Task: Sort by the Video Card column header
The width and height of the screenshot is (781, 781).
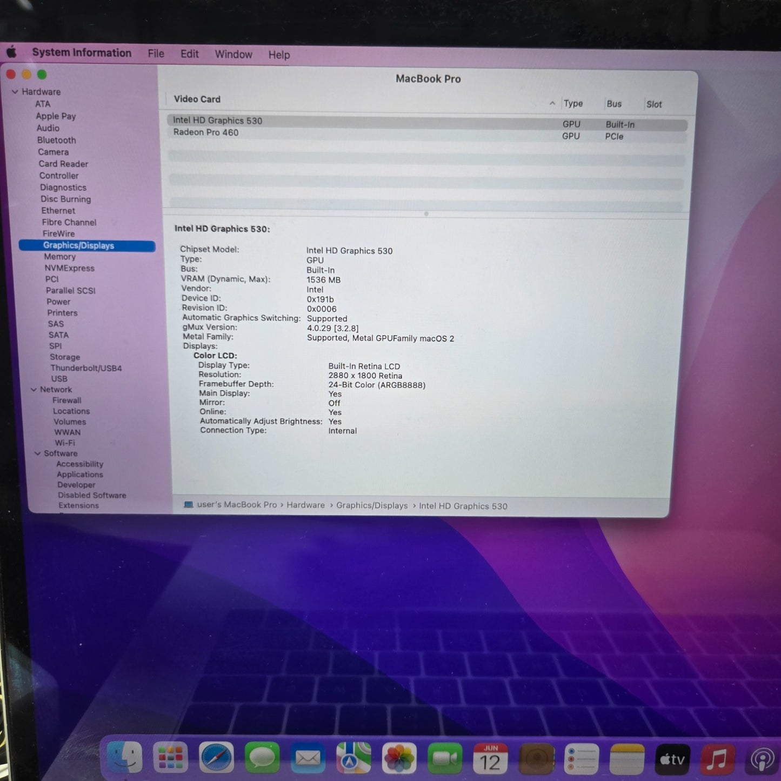Action: [x=197, y=99]
